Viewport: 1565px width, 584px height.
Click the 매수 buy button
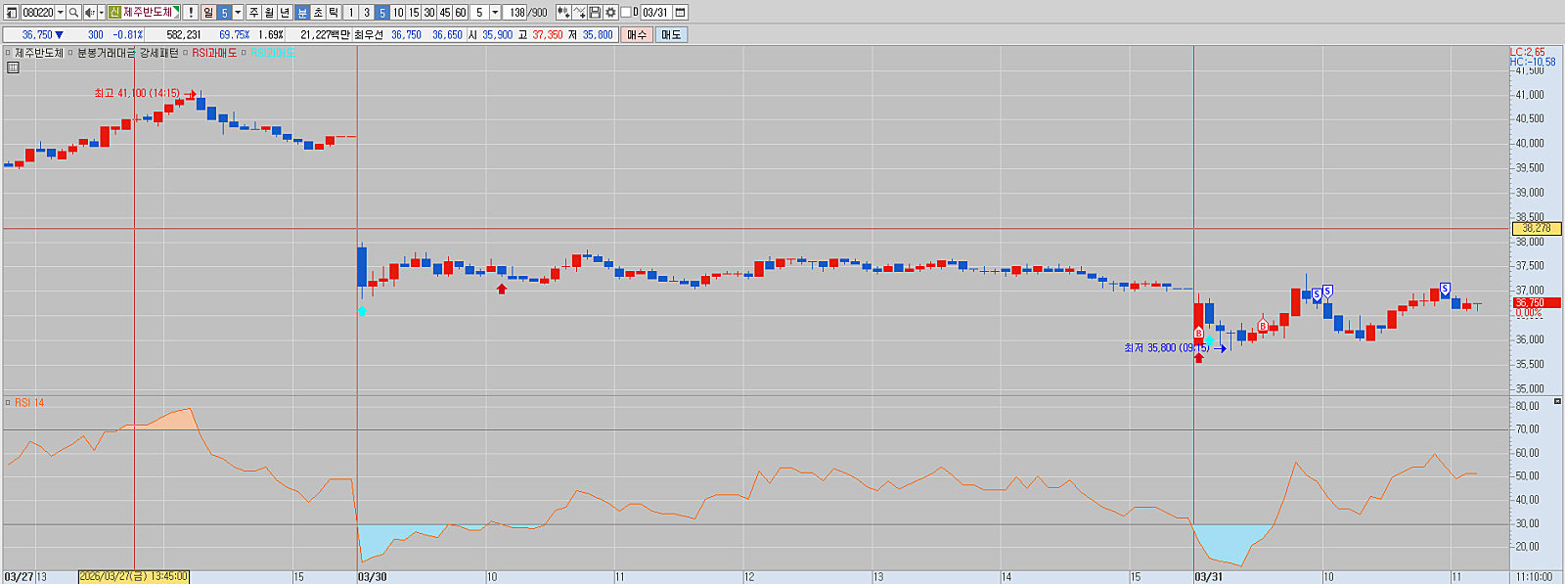click(637, 34)
